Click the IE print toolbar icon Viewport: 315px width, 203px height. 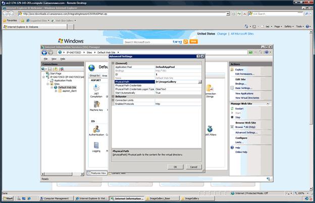coord(268,26)
